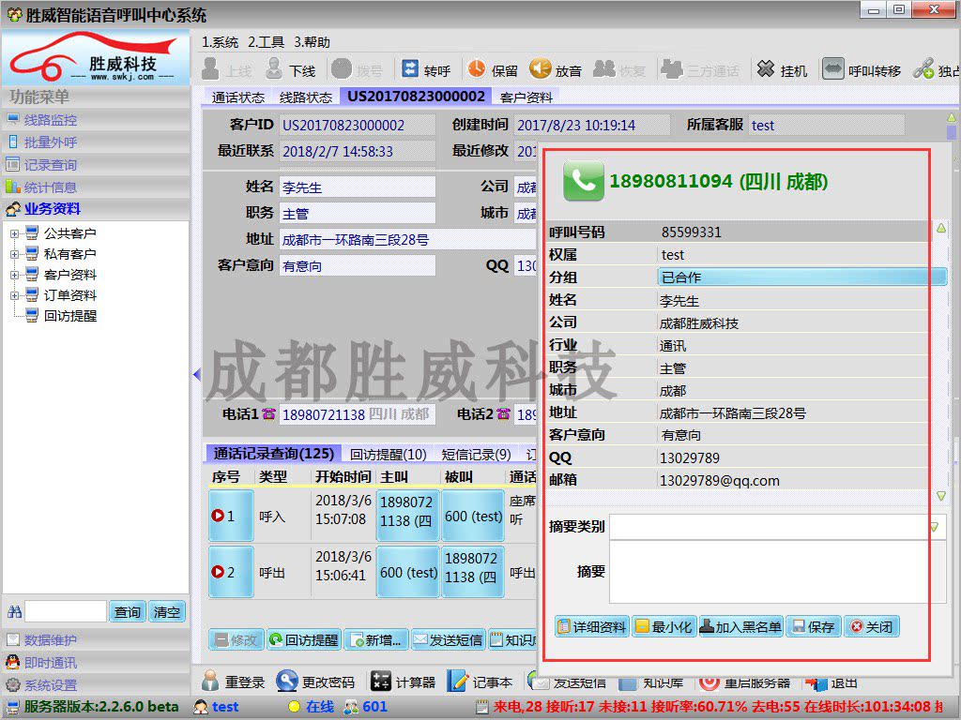Switch to the 短信记录(9) tab
This screenshot has width=961, height=720.
click(476, 455)
